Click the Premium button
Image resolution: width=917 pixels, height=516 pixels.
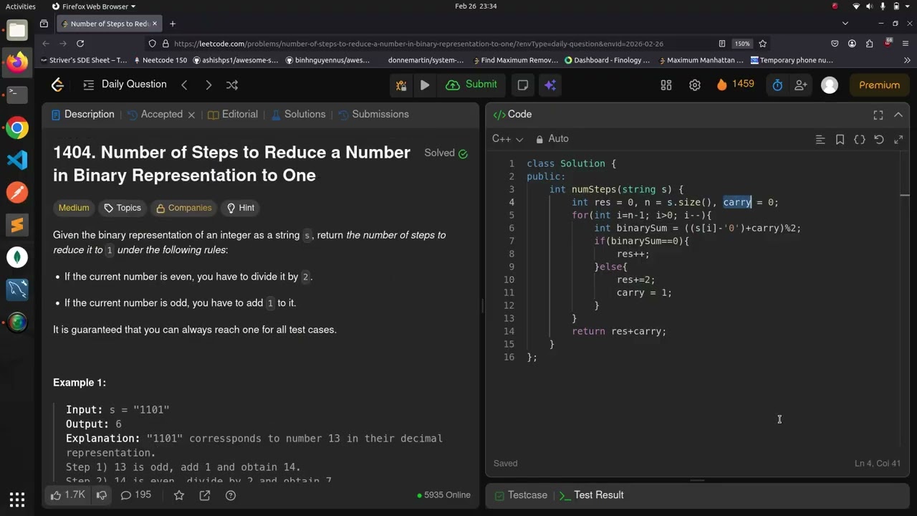[879, 85]
